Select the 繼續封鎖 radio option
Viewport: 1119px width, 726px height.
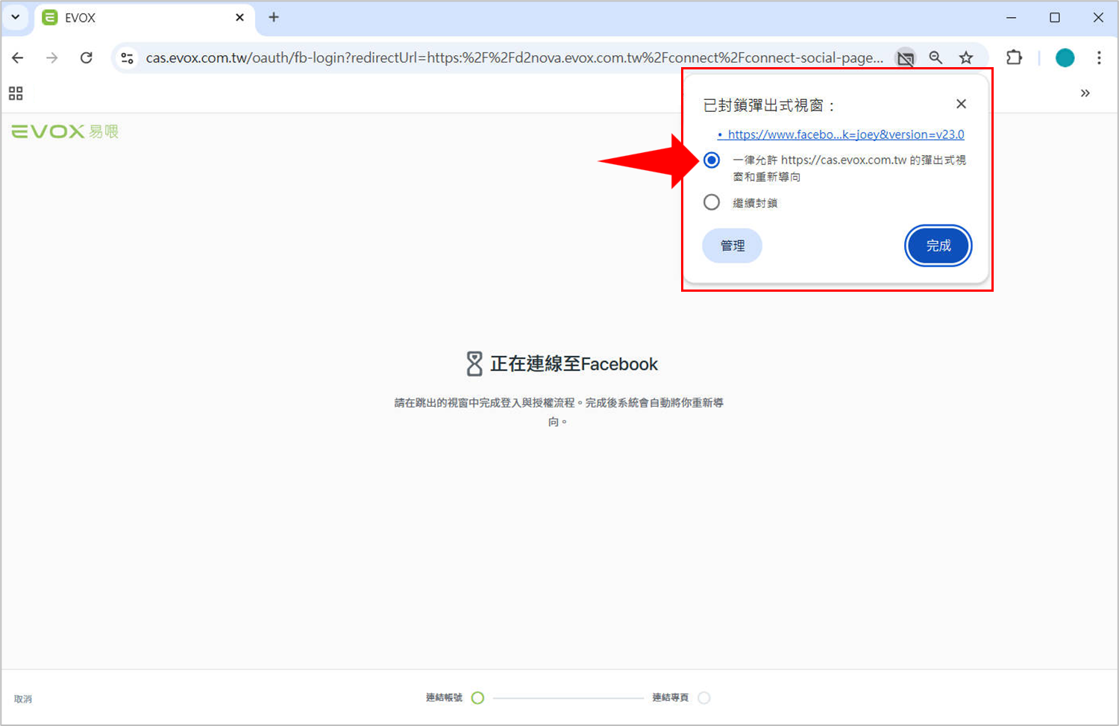tap(712, 202)
